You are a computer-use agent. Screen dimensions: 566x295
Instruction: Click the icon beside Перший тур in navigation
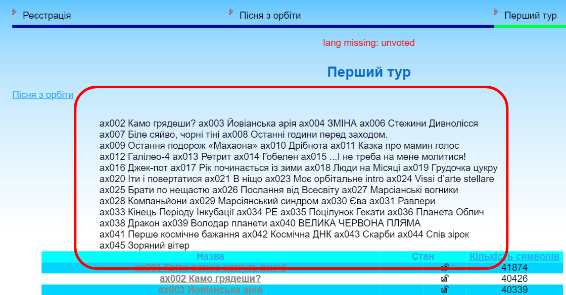pos(496,12)
